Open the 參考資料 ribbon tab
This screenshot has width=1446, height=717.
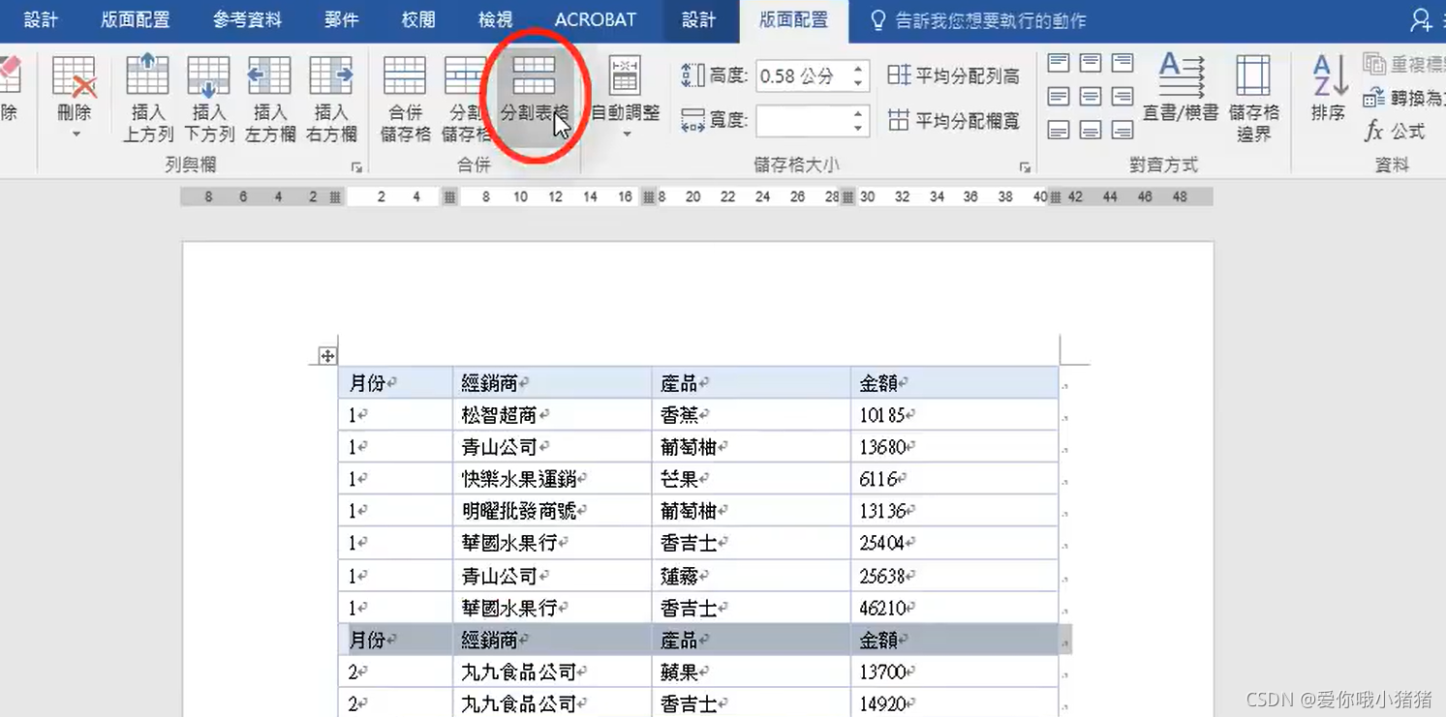[x=247, y=19]
